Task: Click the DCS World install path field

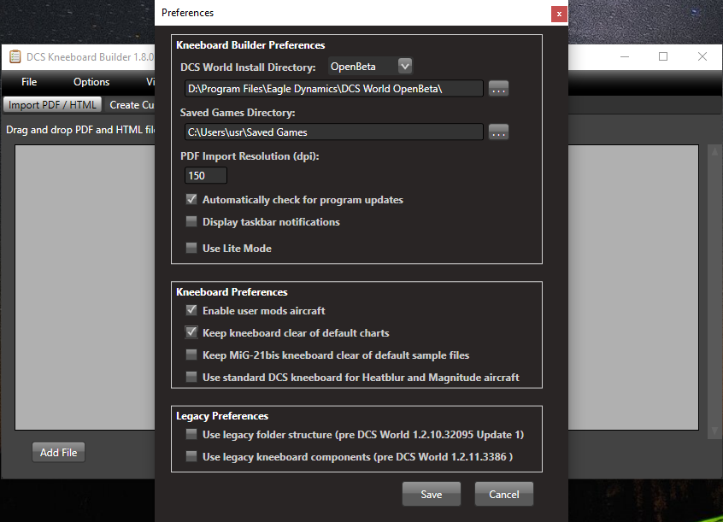Action: tap(334, 89)
